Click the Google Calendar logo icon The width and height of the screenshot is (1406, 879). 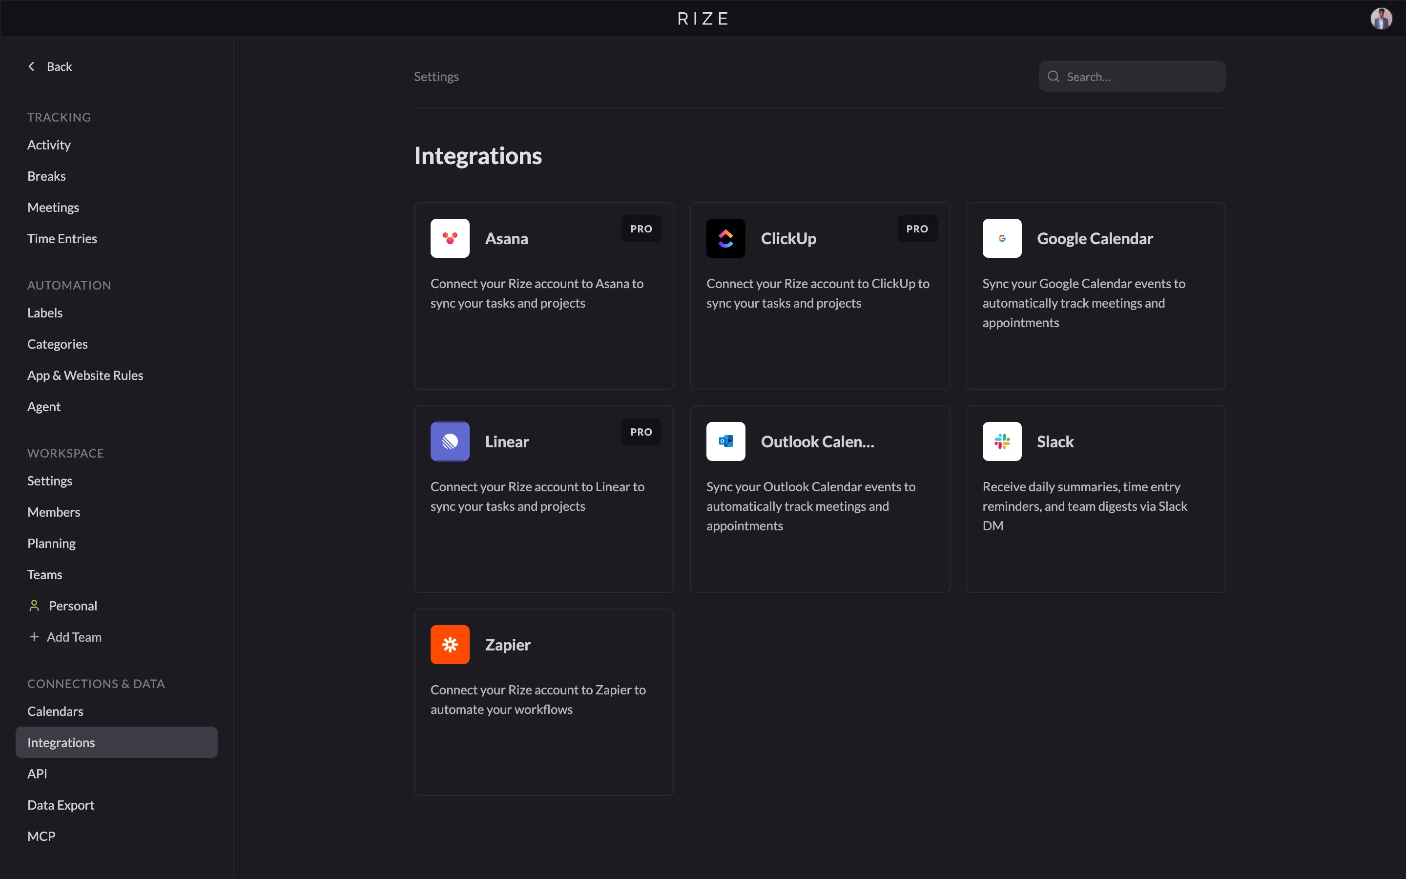click(x=1002, y=238)
